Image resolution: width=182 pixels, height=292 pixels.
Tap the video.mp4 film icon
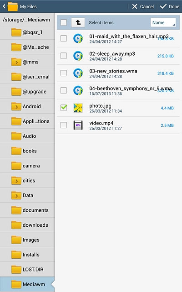click(78, 125)
